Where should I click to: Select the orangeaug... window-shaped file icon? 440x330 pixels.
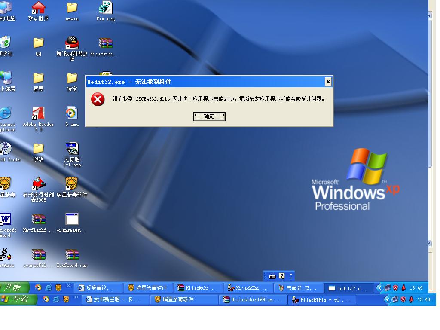72,223
